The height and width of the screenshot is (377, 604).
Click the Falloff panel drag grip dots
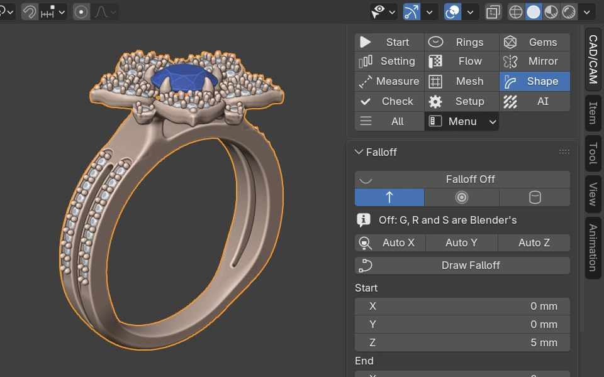pyautogui.click(x=564, y=152)
